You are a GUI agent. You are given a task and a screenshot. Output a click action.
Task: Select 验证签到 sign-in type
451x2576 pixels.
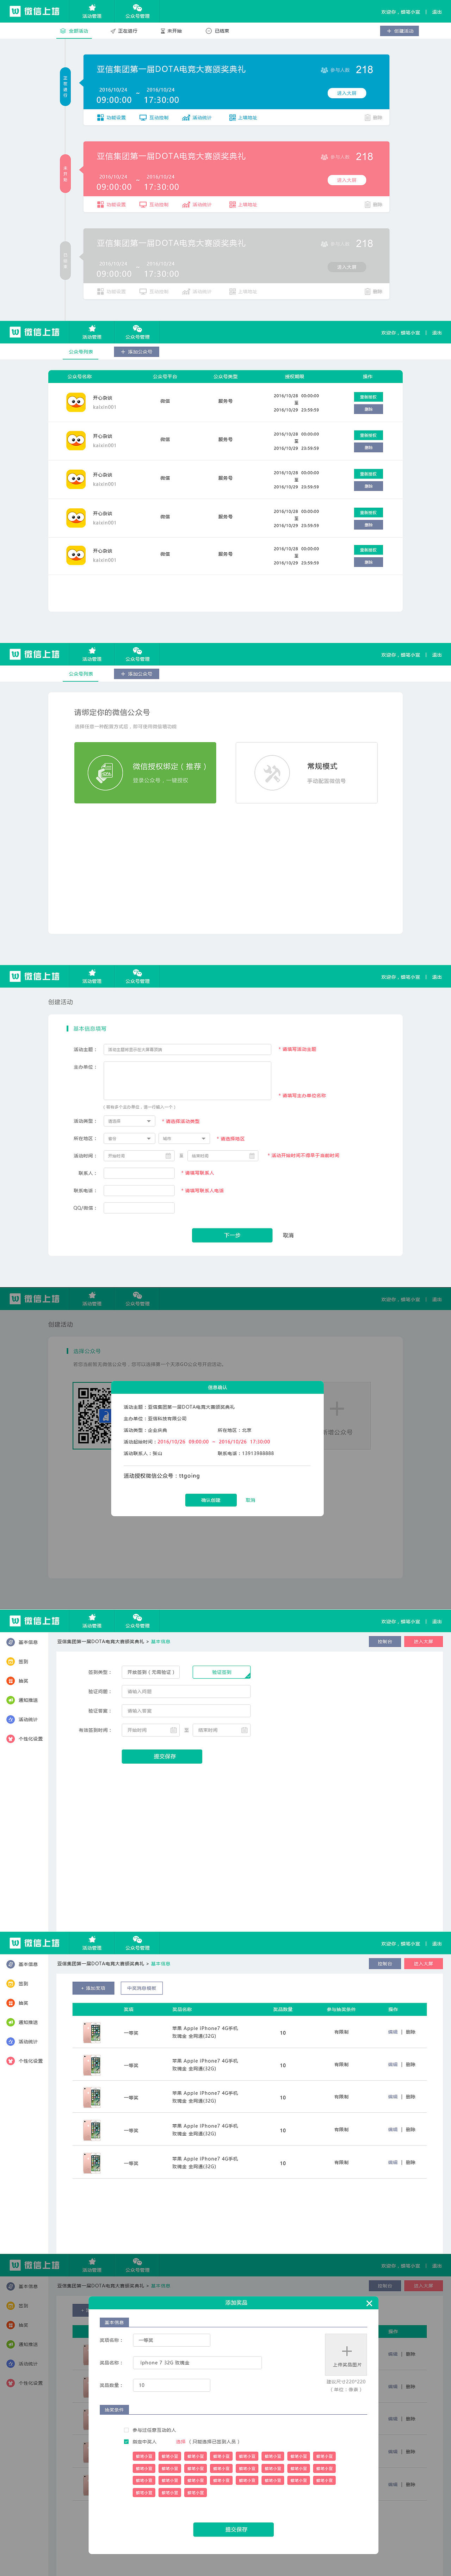(x=222, y=1672)
